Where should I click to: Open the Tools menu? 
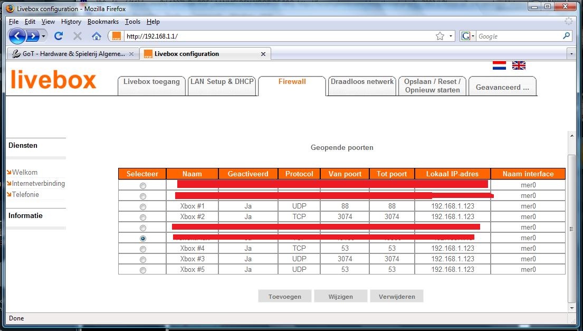(x=133, y=22)
